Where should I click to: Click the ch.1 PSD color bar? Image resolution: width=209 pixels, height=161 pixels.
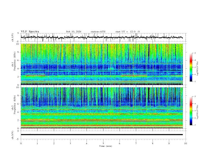191,67
